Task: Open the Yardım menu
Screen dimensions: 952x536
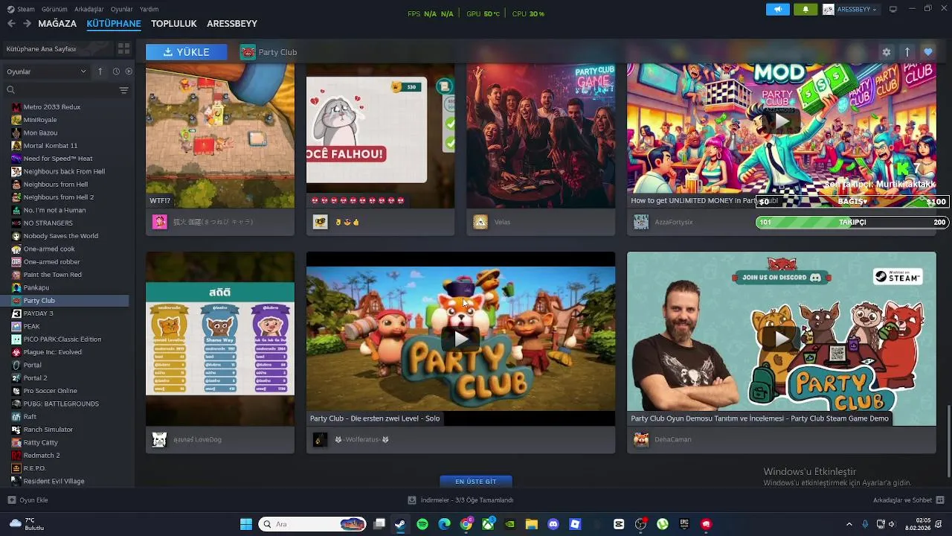Action: (149, 9)
